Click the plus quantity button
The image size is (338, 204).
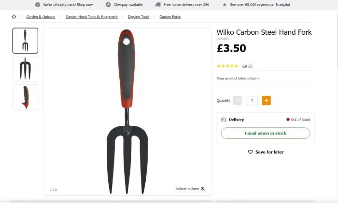click(266, 101)
